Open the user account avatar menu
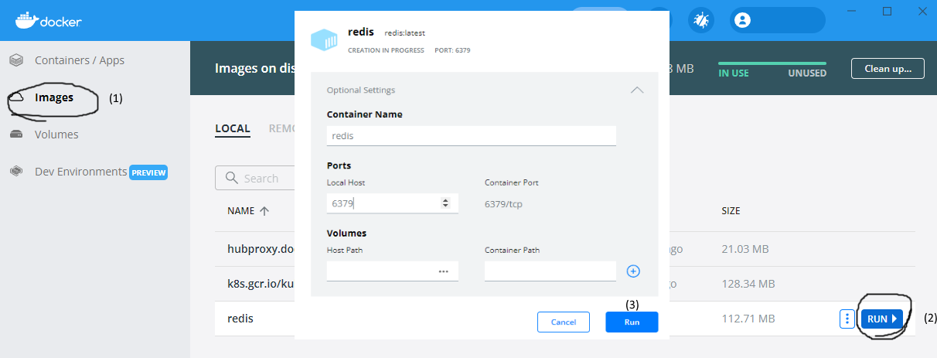 (x=743, y=20)
